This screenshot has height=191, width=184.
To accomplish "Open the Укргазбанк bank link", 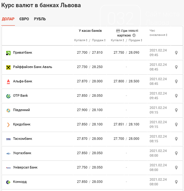I will 22,153.
